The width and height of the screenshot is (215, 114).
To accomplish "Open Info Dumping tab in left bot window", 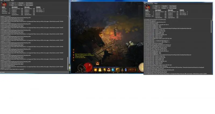I will point(7,1).
